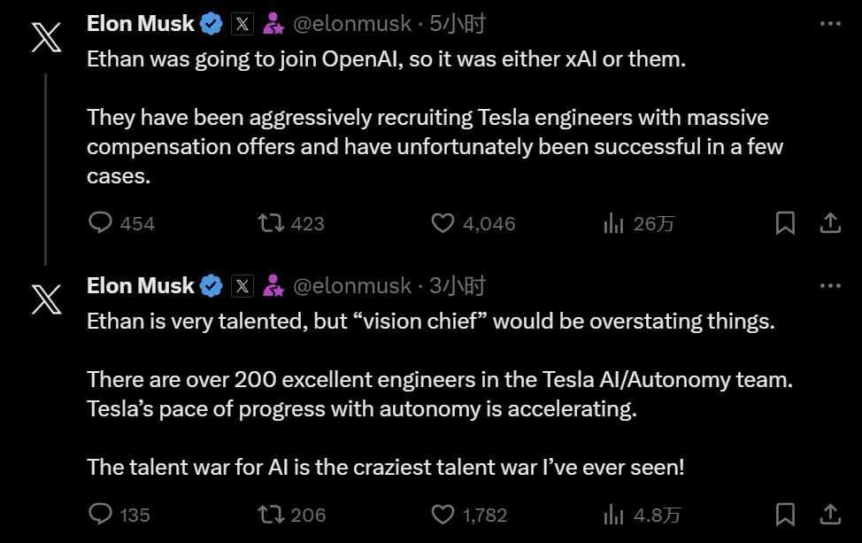Bookmark the second tweet about talent war
Image resolution: width=862 pixels, height=543 pixels.
coord(785,514)
